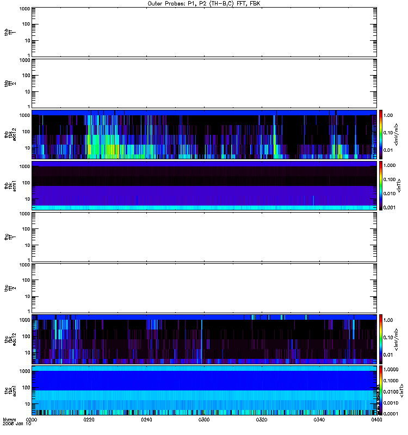Click the '100' y-axis tick of thc fbk edc12 panel
The height and width of the screenshot is (435, 408).
point(26,336)
